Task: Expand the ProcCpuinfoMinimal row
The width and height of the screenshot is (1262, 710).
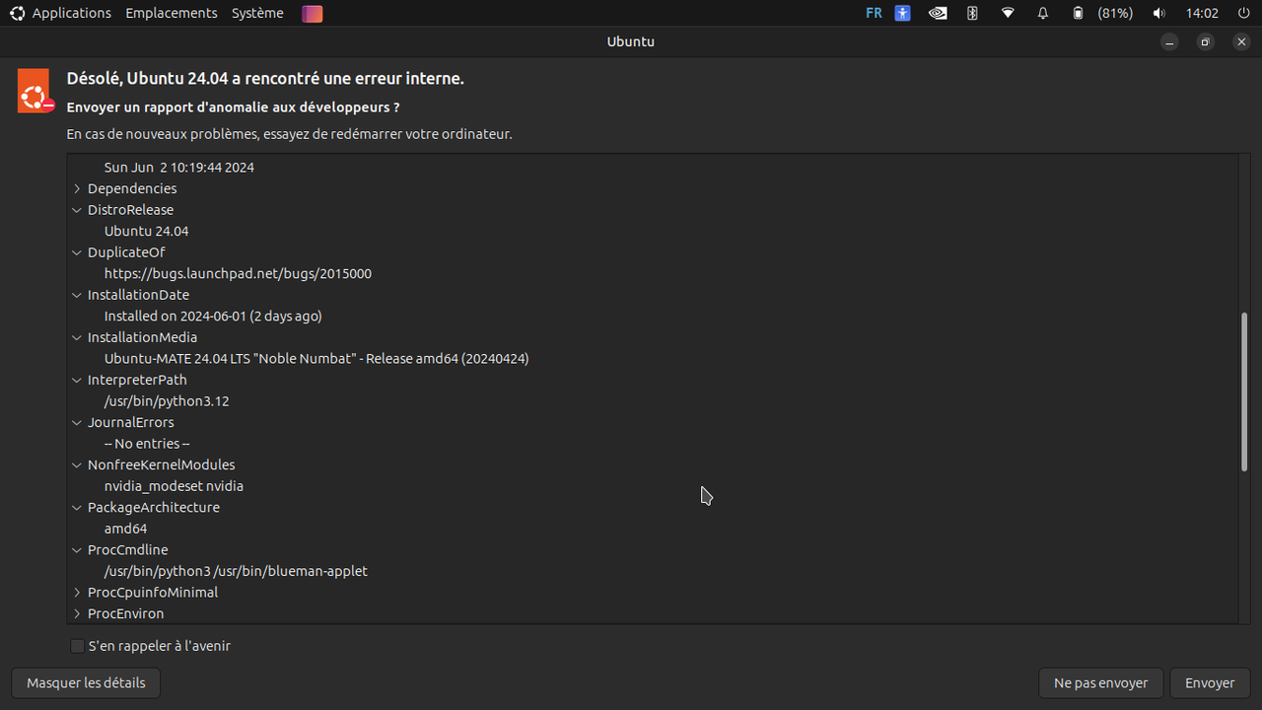Action: 77,593
